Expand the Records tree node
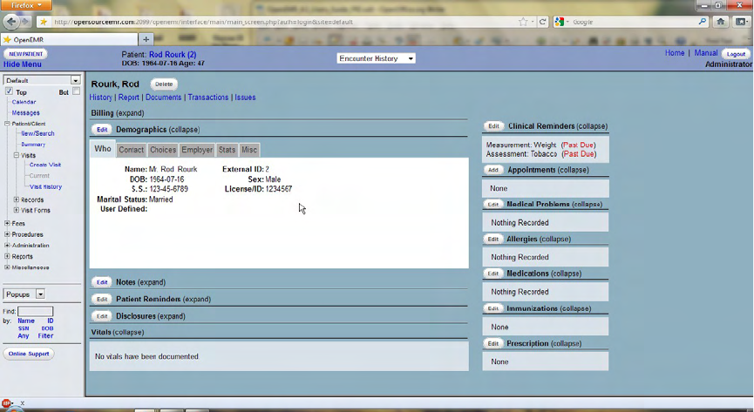 [x=17, y=199]
